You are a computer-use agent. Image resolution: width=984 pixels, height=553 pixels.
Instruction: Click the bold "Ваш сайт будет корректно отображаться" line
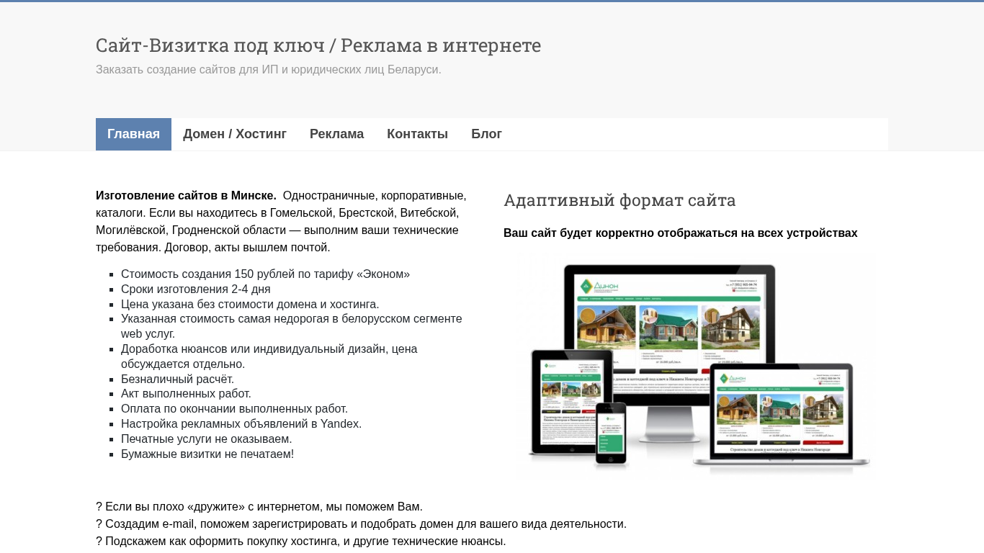tap(680, 233)
